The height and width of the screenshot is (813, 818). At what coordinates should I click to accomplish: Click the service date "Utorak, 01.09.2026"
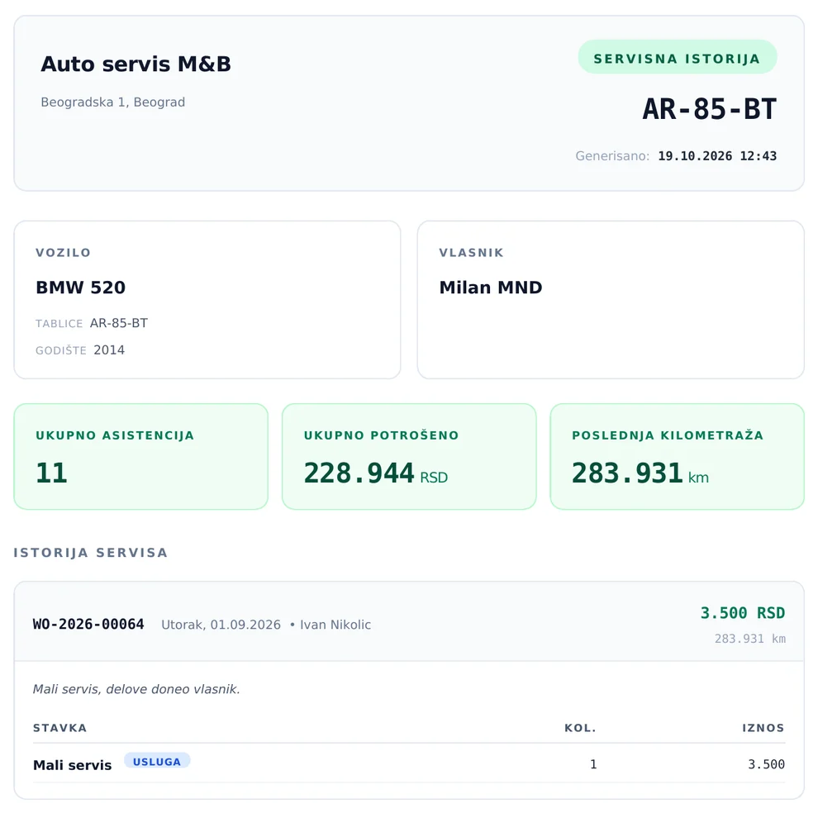221,625
